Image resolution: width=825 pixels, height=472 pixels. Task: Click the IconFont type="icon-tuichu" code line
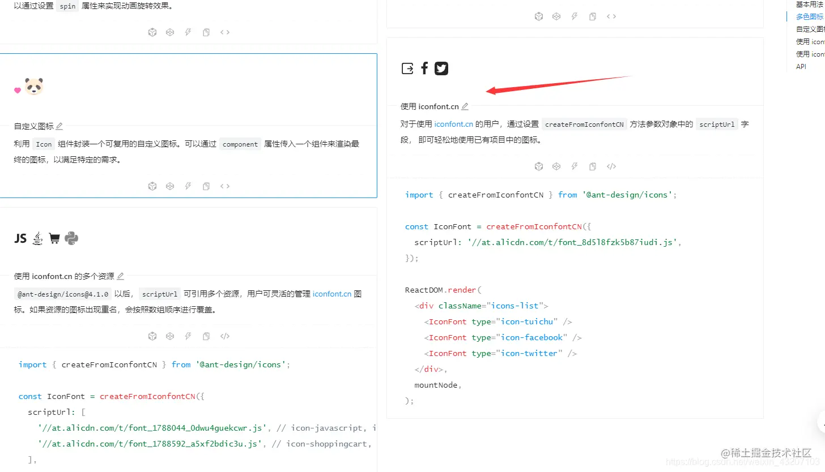[498, 321]
